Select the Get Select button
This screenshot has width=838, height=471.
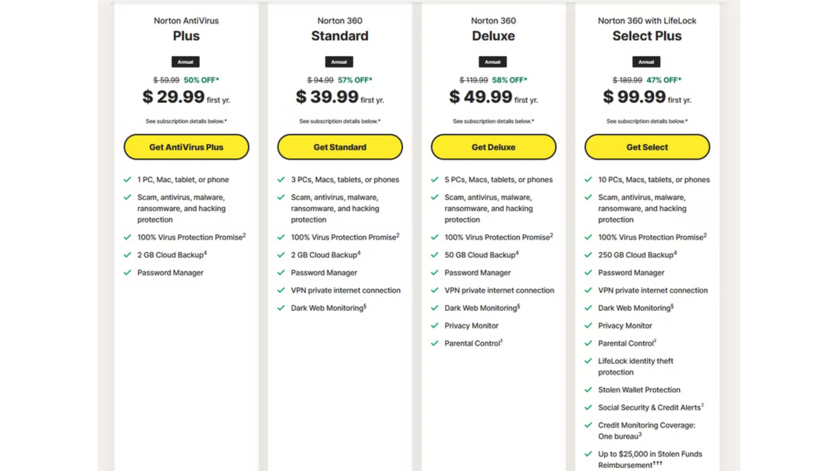tap(647, 147)
